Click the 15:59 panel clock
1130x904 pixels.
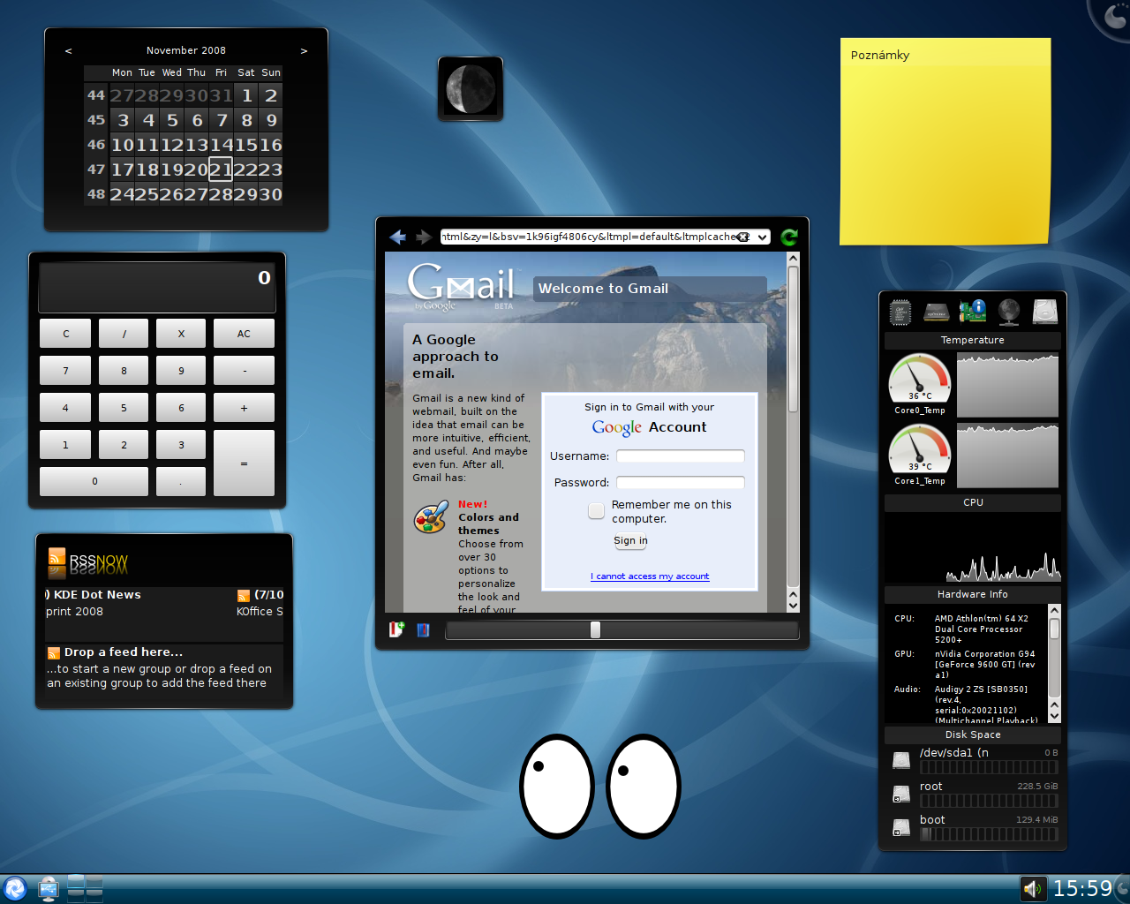(1082, 888)
